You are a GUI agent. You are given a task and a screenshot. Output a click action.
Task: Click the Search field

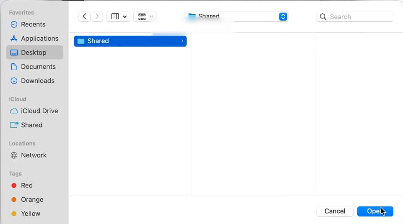(355, 17)
